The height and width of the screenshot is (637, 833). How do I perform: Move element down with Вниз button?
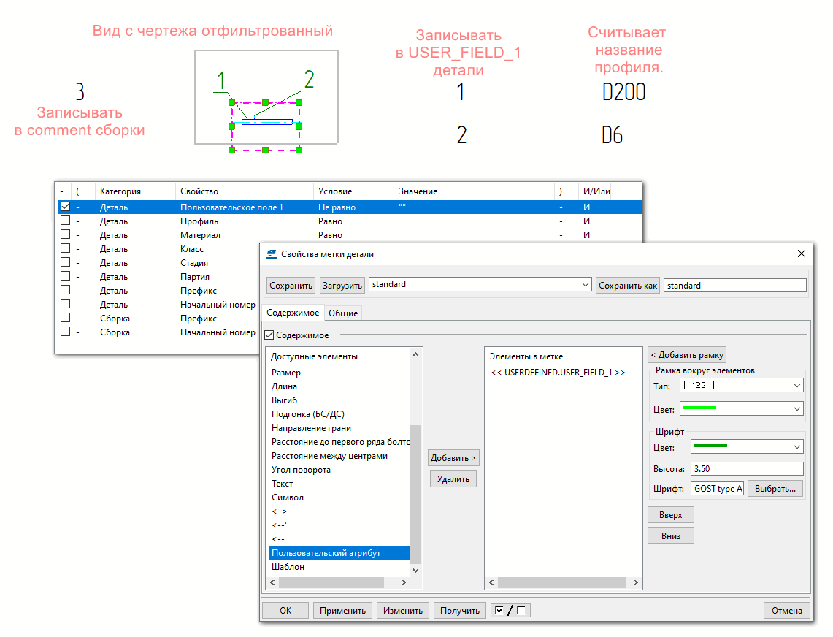pos(670,536)
